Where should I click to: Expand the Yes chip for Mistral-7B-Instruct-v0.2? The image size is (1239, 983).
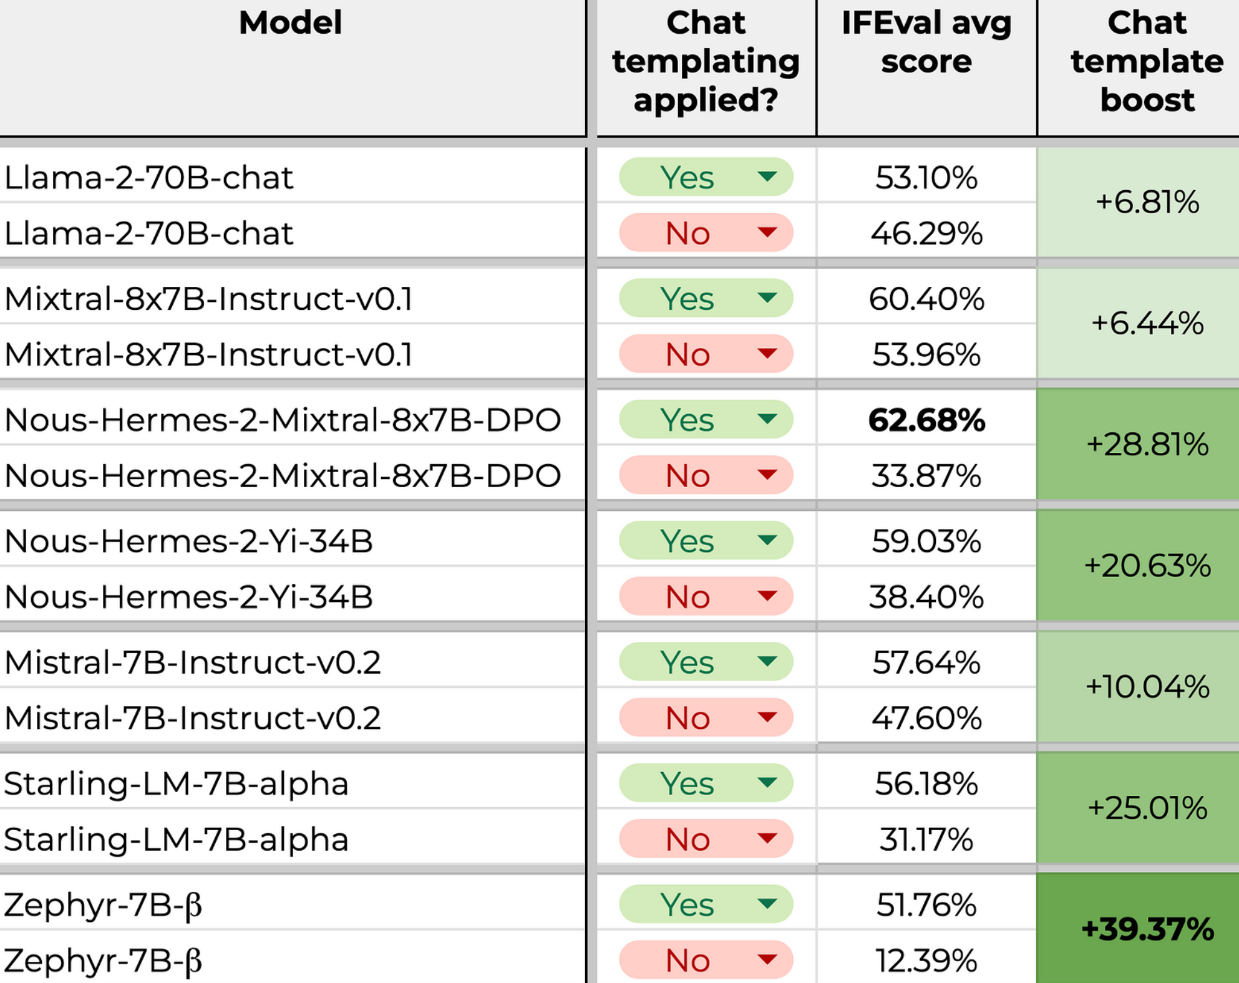click(767, 662)
